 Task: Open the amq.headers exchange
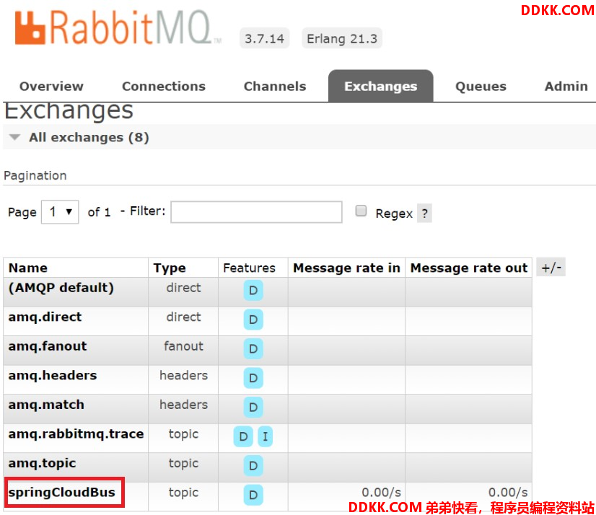pyautogui.click(x=53, y=376)
